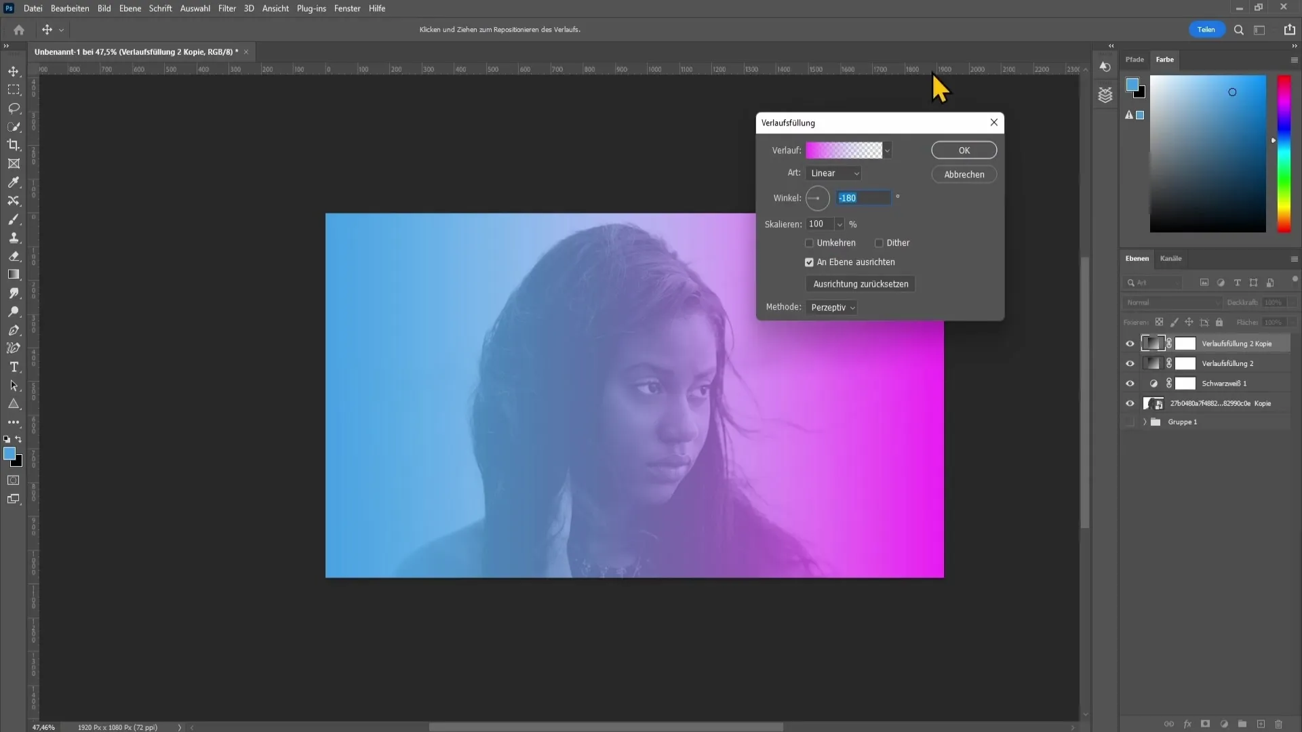Select the Move tool in toolbar

14,71
